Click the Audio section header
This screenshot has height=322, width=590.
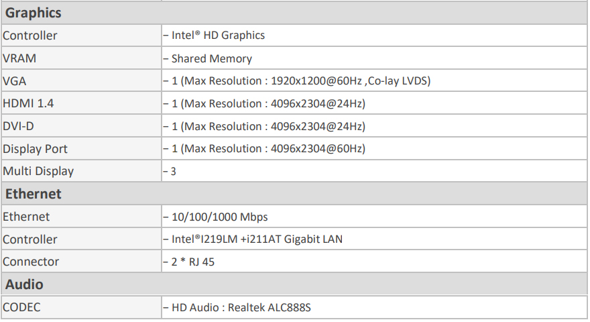[x=24, y=284]
